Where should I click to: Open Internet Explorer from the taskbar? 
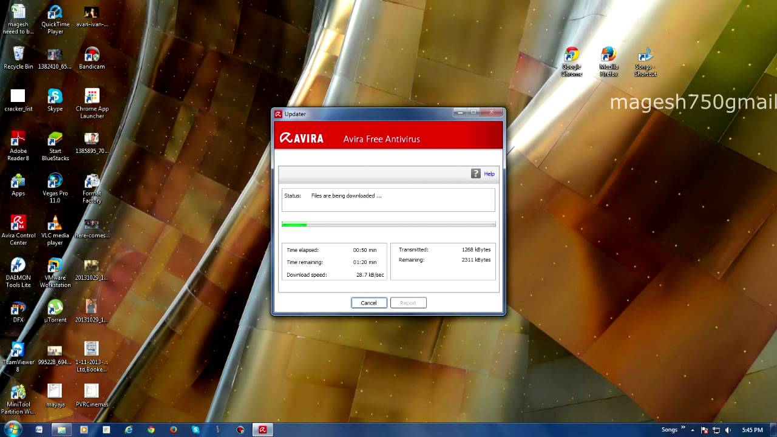[129, 430]
